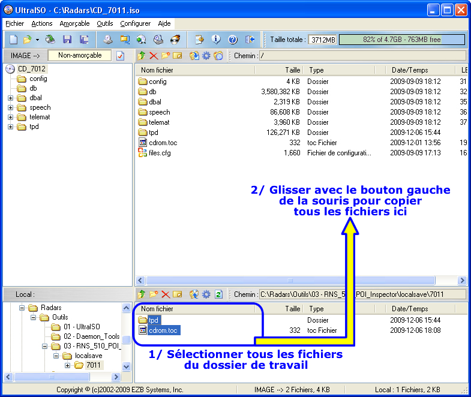471x397 pixels.
Task: Expand the speech folder in image tree
Action: [x=10, y=107]
